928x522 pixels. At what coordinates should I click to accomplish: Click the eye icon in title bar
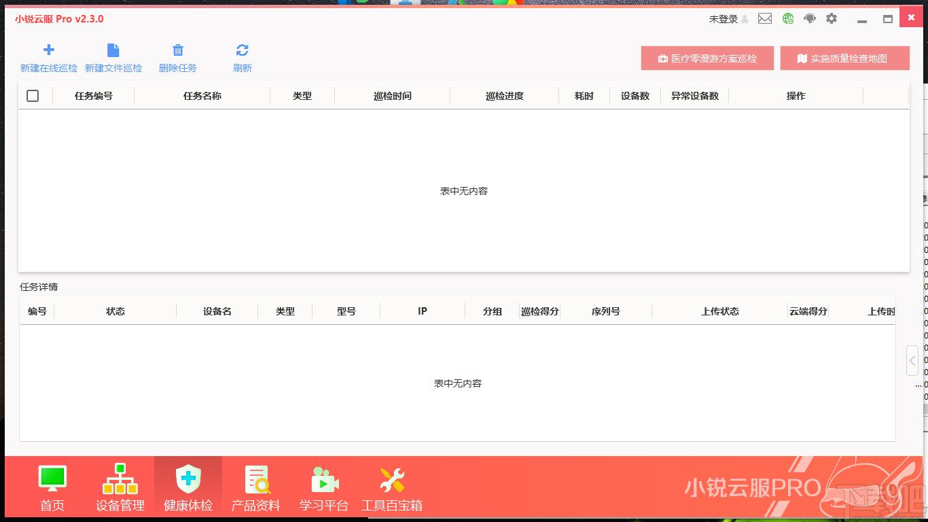coord(810,19)
